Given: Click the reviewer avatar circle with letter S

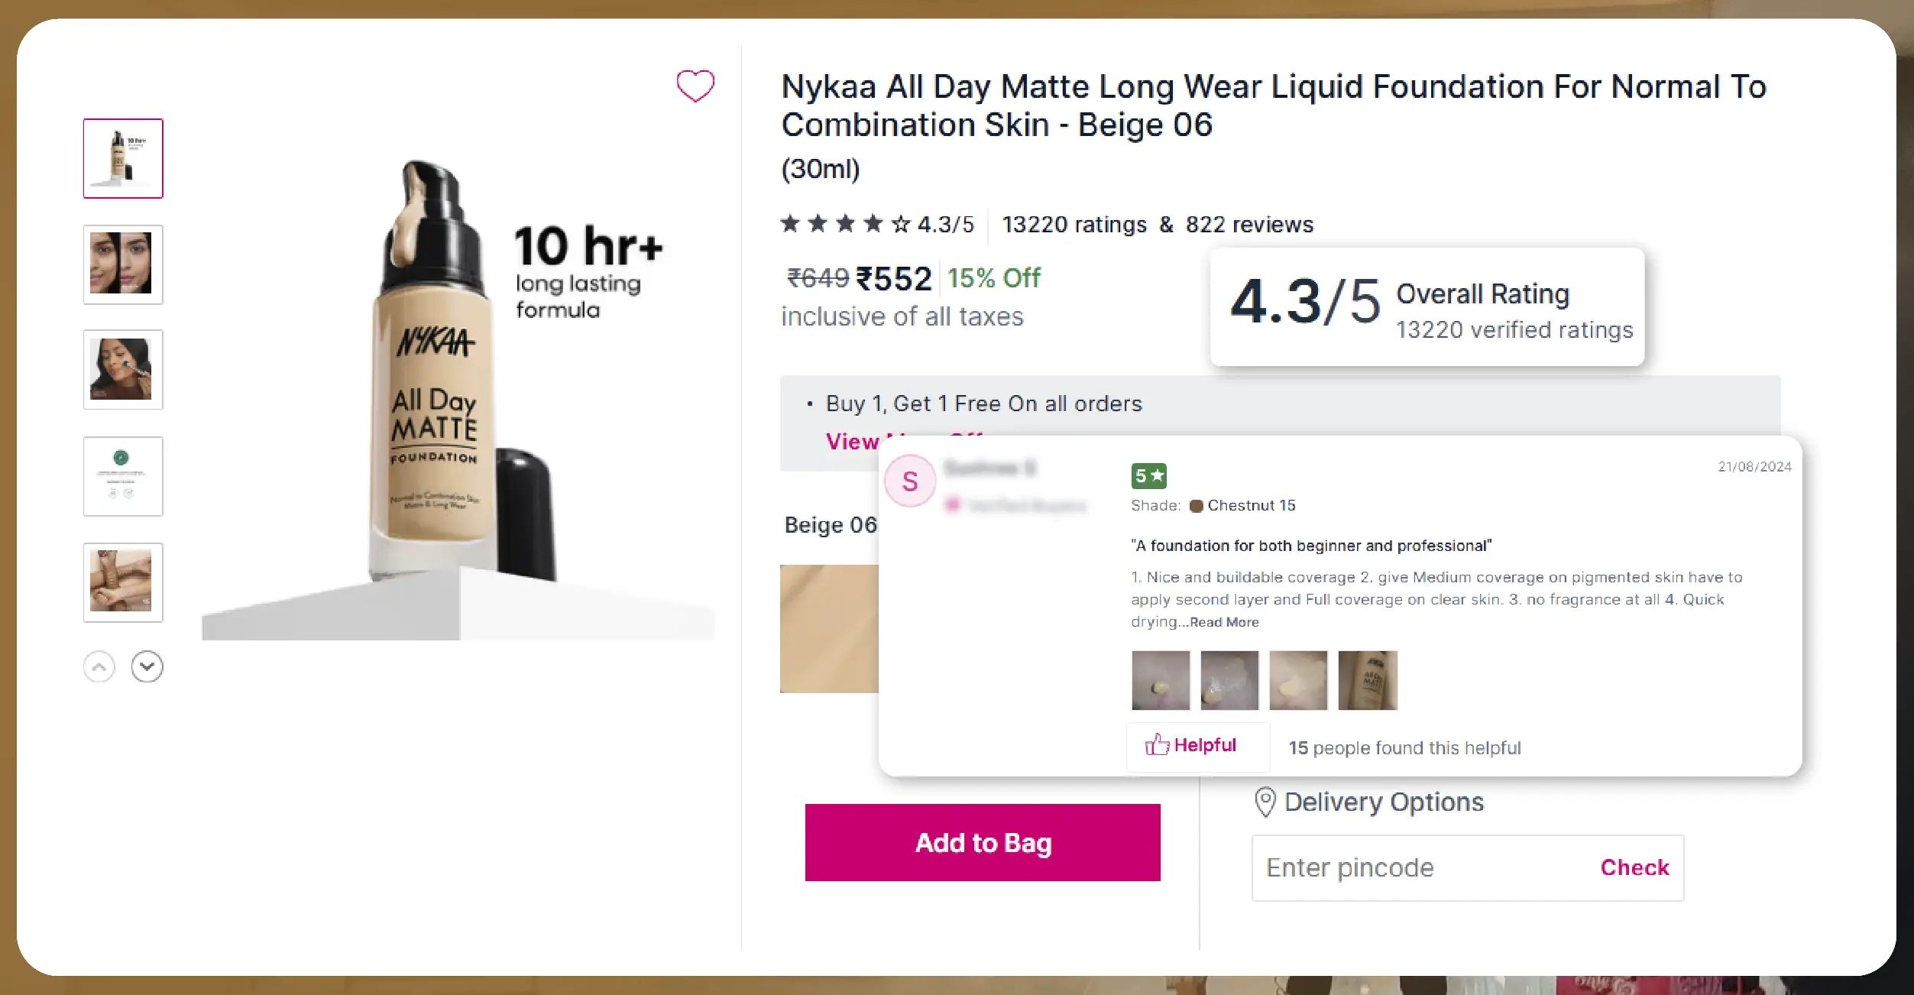Looking at the screenshot, I should tap(910, 481).
